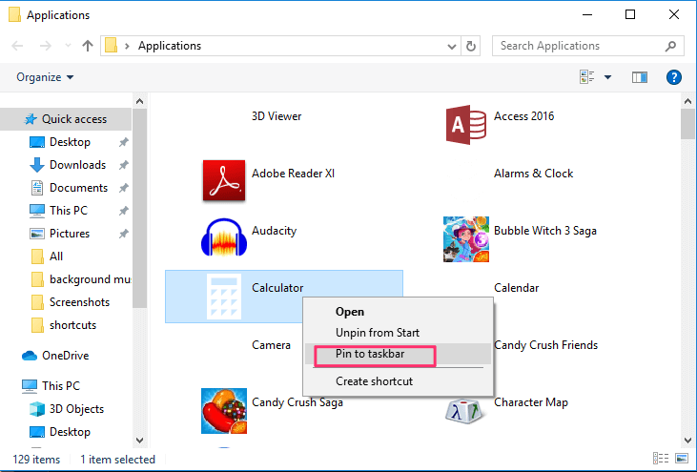Screen dimensions: 697x472
Task: Click sidebar scrollbar down arrow
Action: (139, 441)
